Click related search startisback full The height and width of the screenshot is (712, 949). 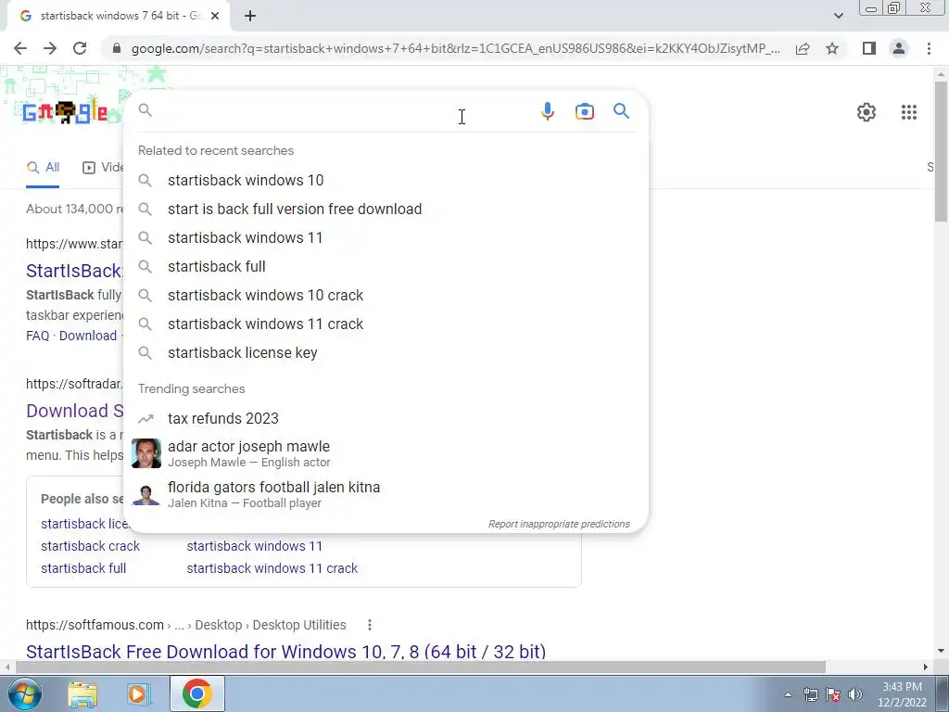[83, 568]
